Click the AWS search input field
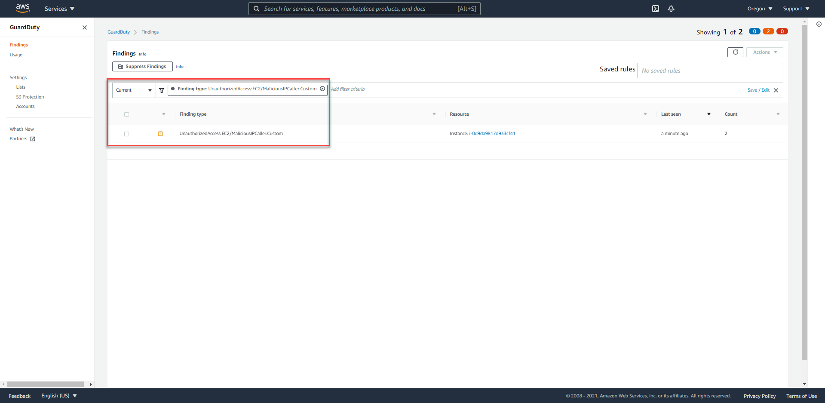Viewport: 825px width, 403px height. coord(365,9)
